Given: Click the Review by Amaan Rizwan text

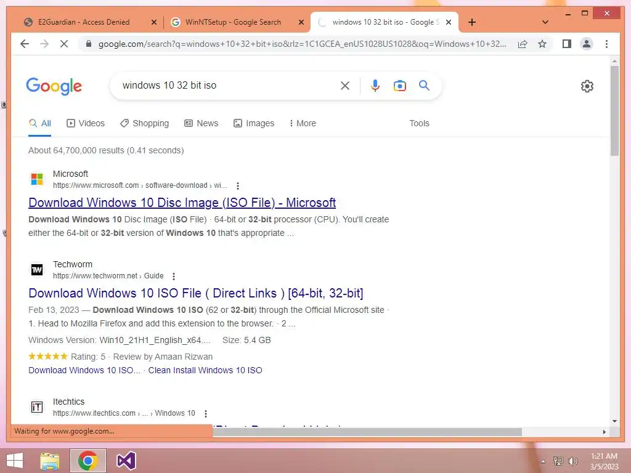Looking at the screenshot, I should point(163,357).
